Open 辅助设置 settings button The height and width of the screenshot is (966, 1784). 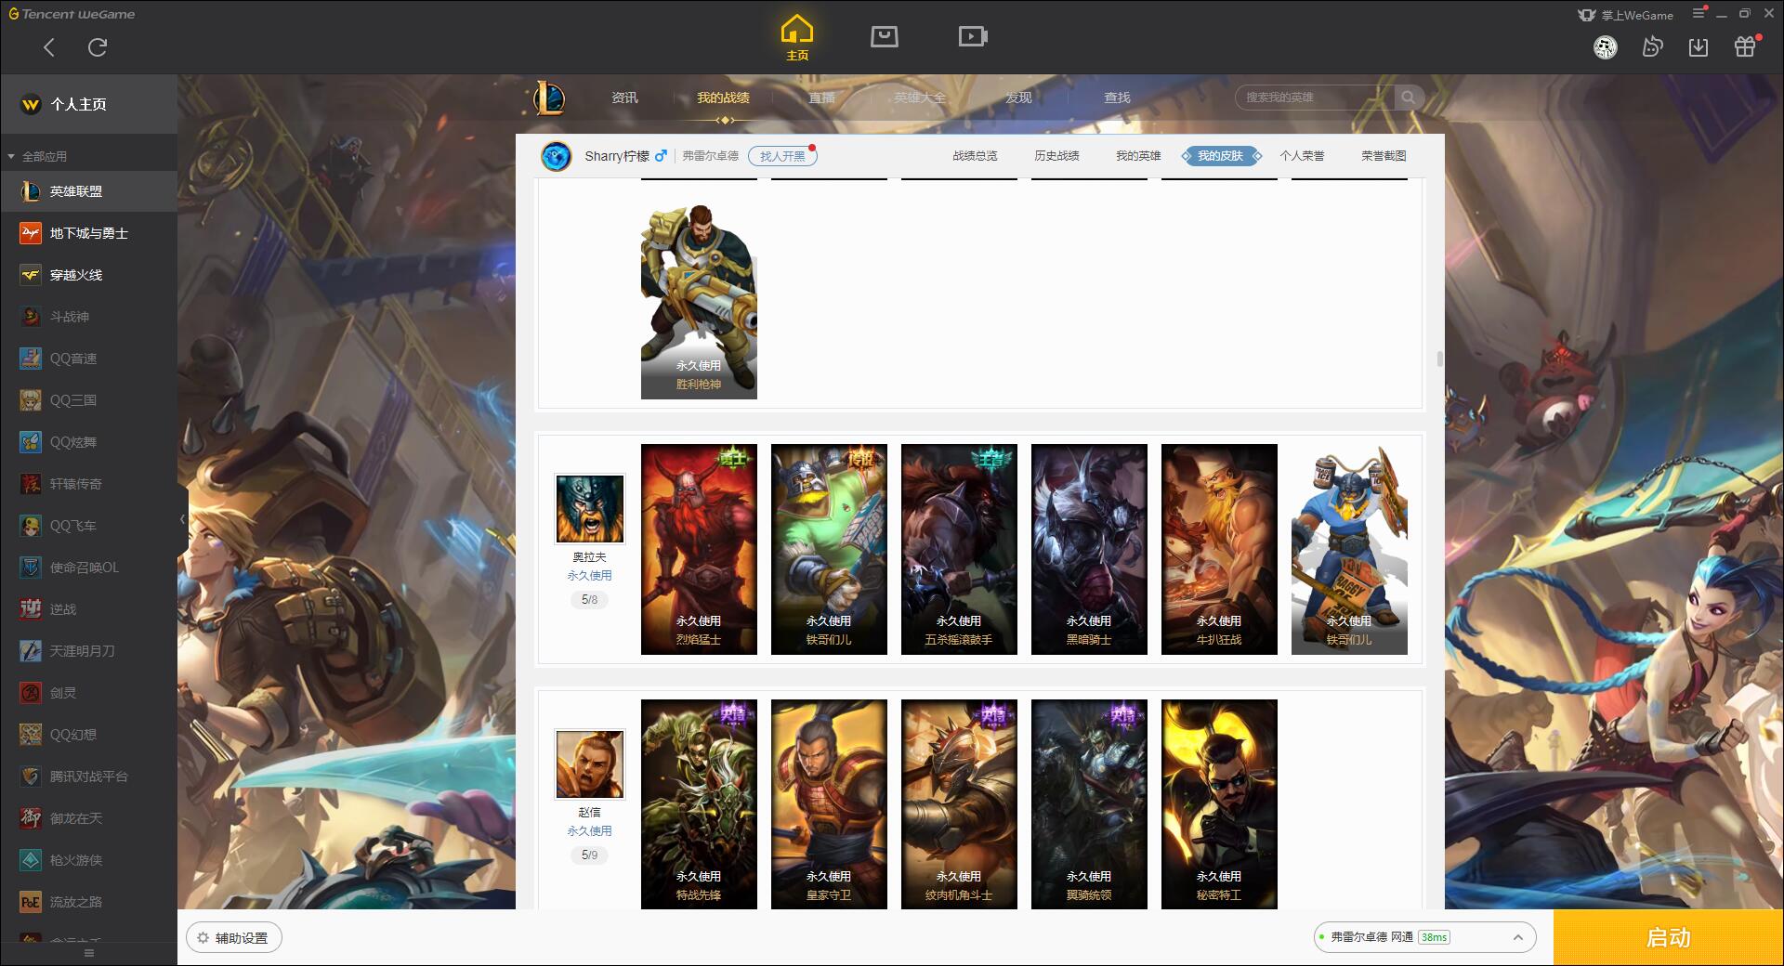coord(234,938)
